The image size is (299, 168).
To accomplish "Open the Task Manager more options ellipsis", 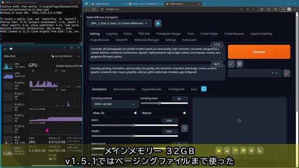I will 78,56.
